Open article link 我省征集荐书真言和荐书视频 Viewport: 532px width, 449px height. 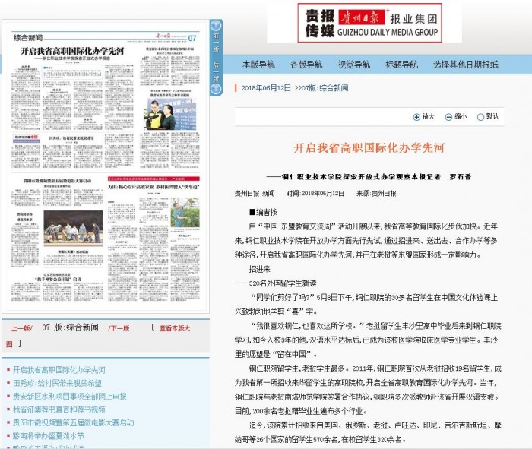pos(59,409)
